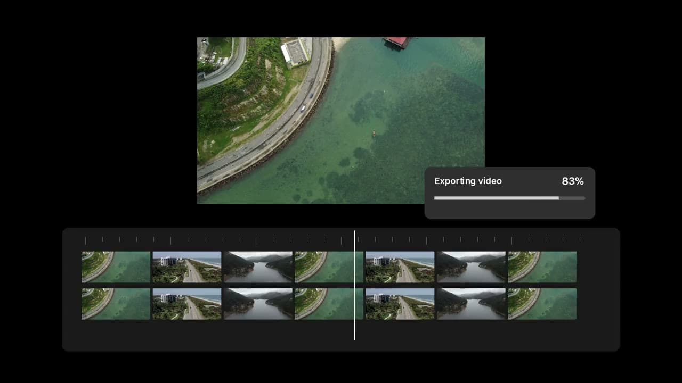Select first coastal road clip in bottom track
Image resolution: width=682 pixels, height=383 pixels.
(x=116, y=304)
